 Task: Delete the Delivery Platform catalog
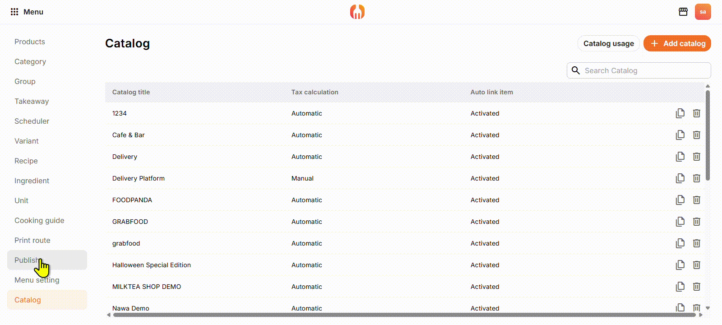697,178
